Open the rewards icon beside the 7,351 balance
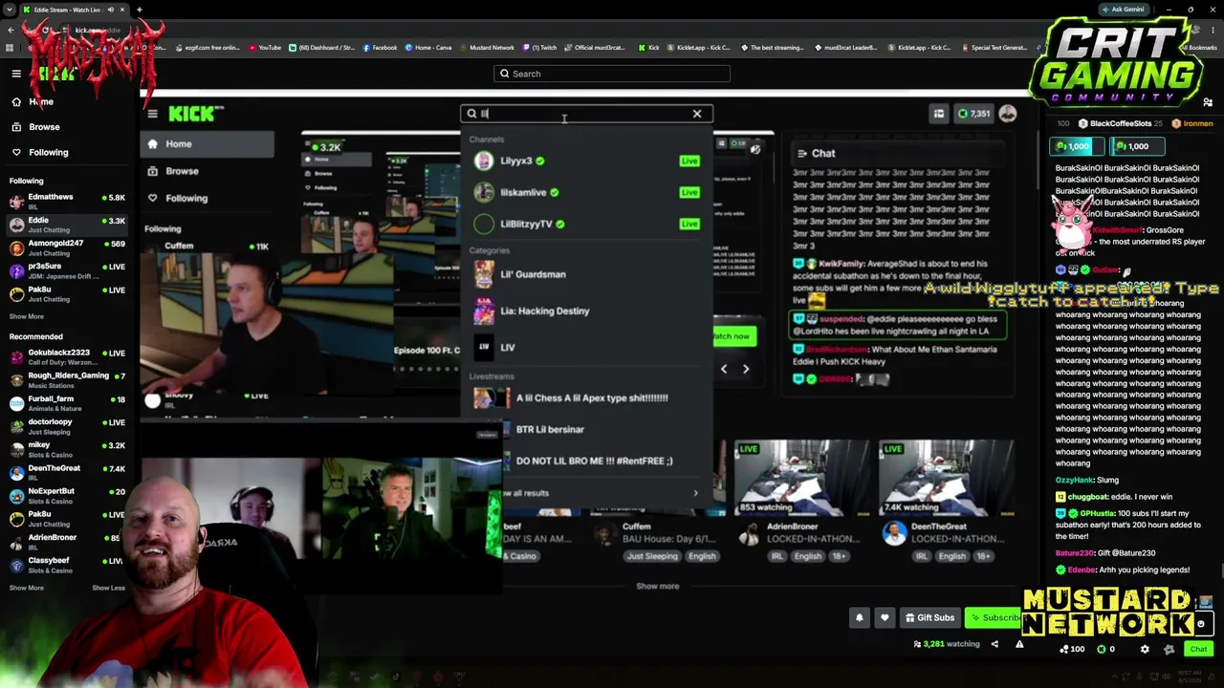1224x688 pixels. click(x=939, y=114)
